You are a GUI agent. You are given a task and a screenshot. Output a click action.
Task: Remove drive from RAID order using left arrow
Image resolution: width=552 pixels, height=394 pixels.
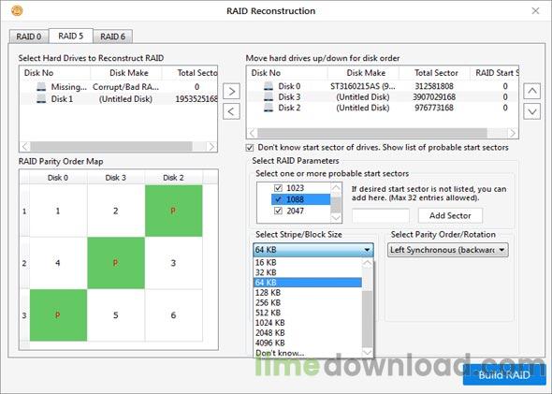click(231, 111)
